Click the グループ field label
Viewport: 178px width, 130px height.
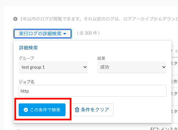(x=26, y=58)
